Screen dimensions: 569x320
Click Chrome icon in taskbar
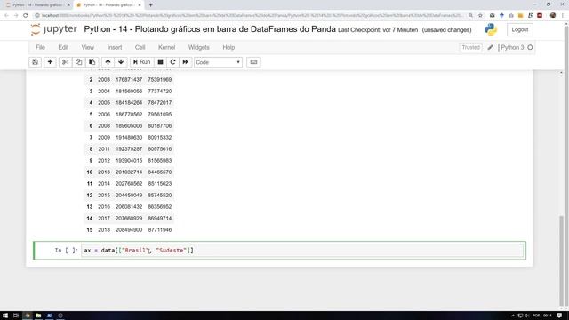tap(28, 316)
